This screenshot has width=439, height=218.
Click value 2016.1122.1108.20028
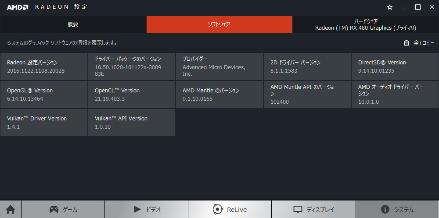pyautogui.click(x=36, y=71)
